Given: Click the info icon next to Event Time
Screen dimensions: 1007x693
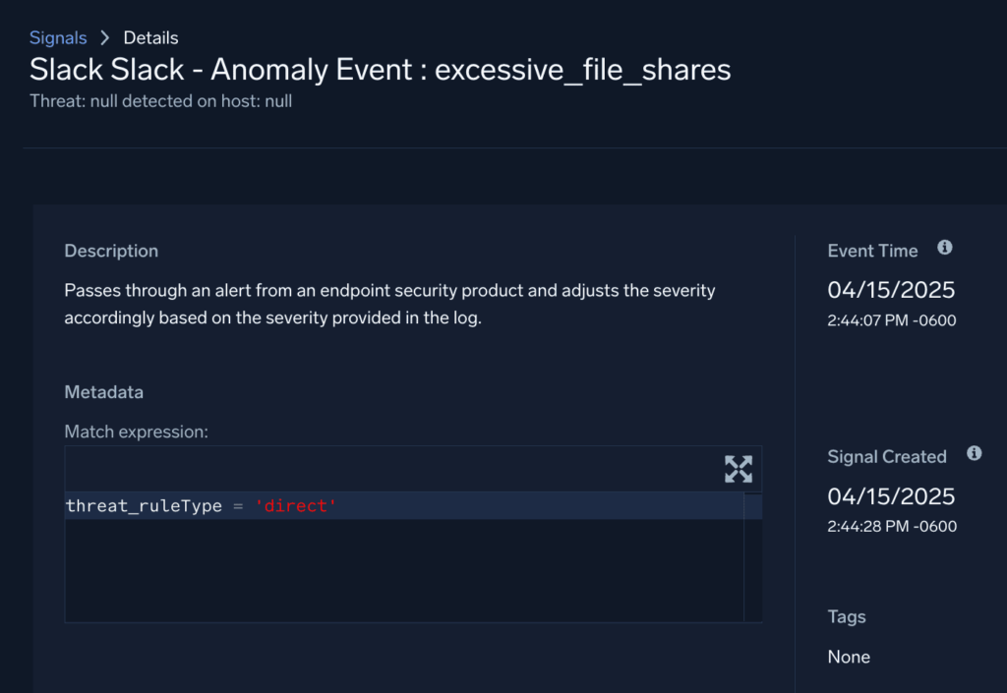Looking at the screenshot, I should click(943, 249).
